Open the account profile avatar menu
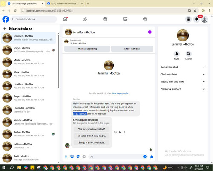Viewport: 213px width, 171px height. [x=204, y=19]
